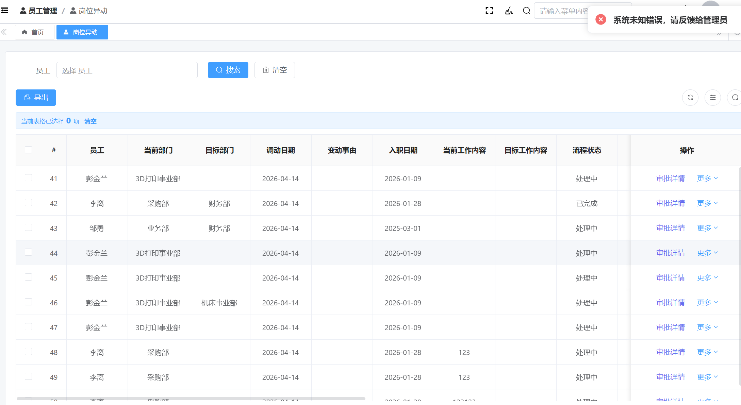Click the table's horizontal scrollbar
741x405 pixels.
[191, 399]
